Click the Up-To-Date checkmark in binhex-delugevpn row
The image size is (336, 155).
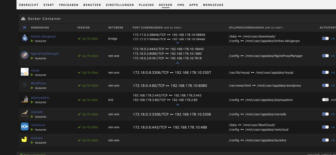79,38
